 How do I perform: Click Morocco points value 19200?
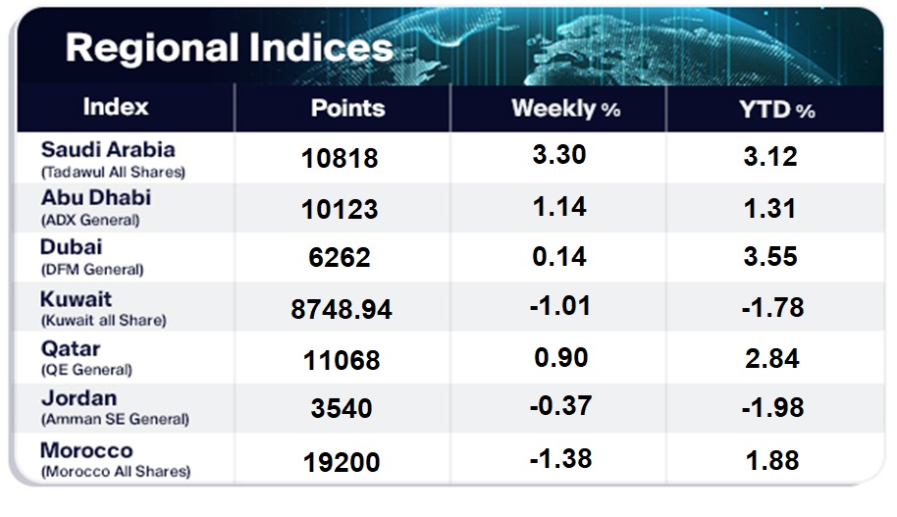[341, 460]
